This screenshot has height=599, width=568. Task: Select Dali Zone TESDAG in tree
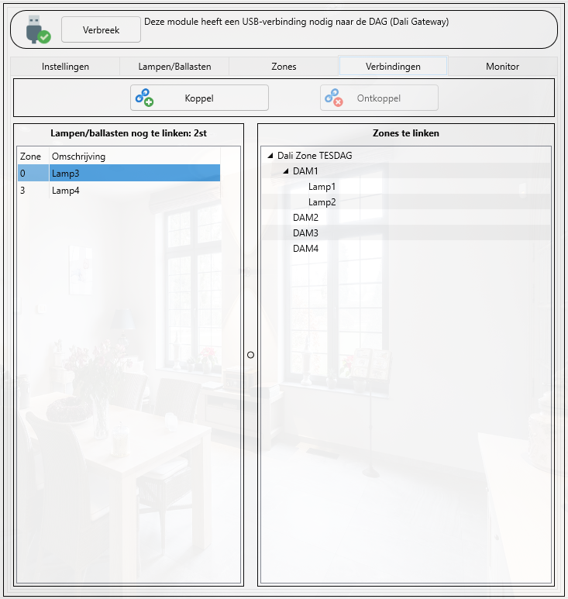[x=315, y=156]
